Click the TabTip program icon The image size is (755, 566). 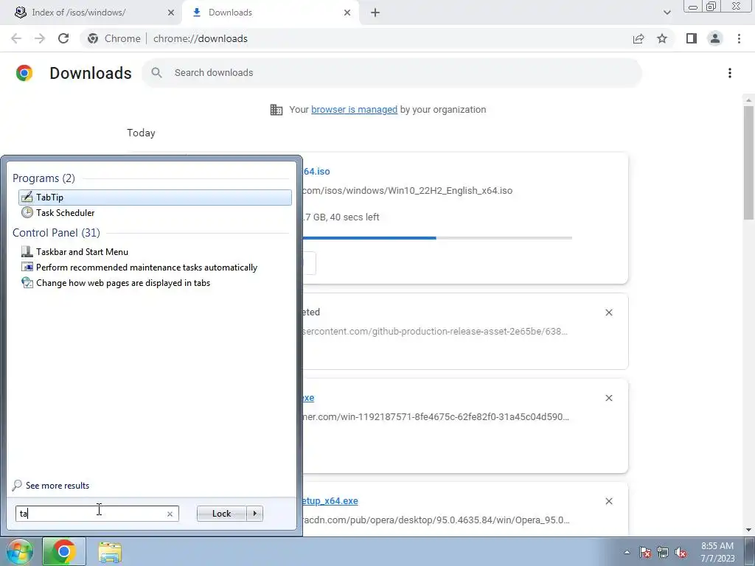pyautogui.click(x=27, y=197)
